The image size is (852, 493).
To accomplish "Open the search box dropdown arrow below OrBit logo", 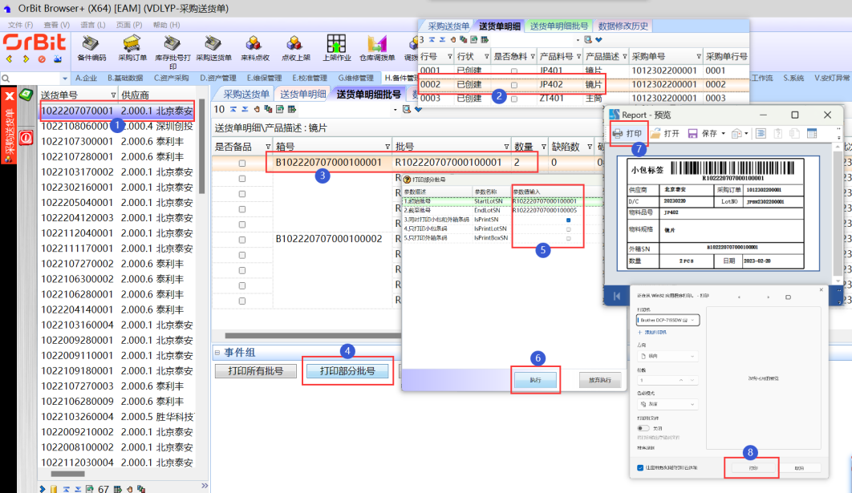I will coord(65,79).
